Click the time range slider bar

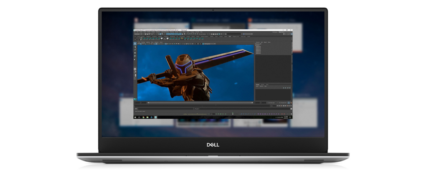coord(200,103)
